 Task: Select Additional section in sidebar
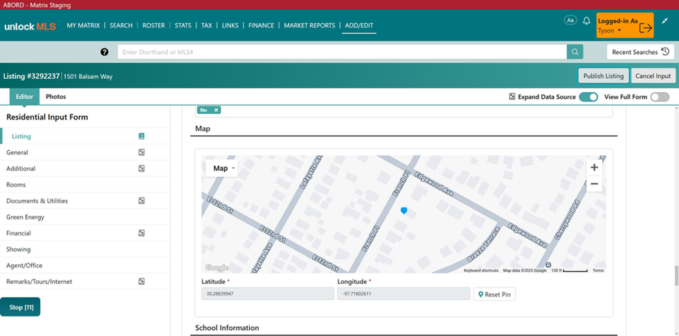click(x=85, y=168)
